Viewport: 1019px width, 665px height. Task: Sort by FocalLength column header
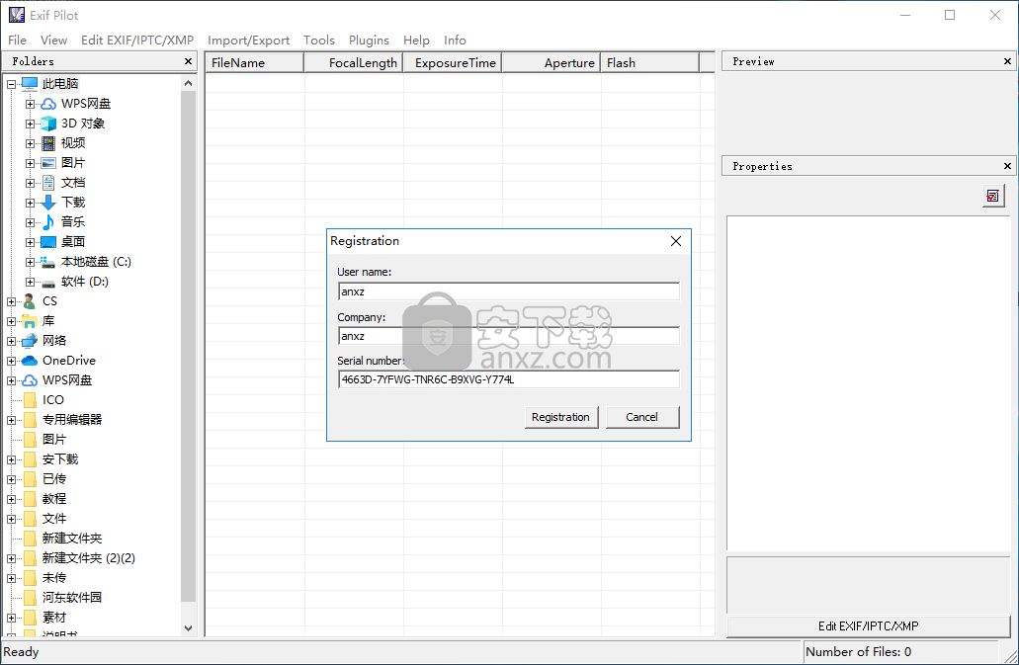(354, 63)
